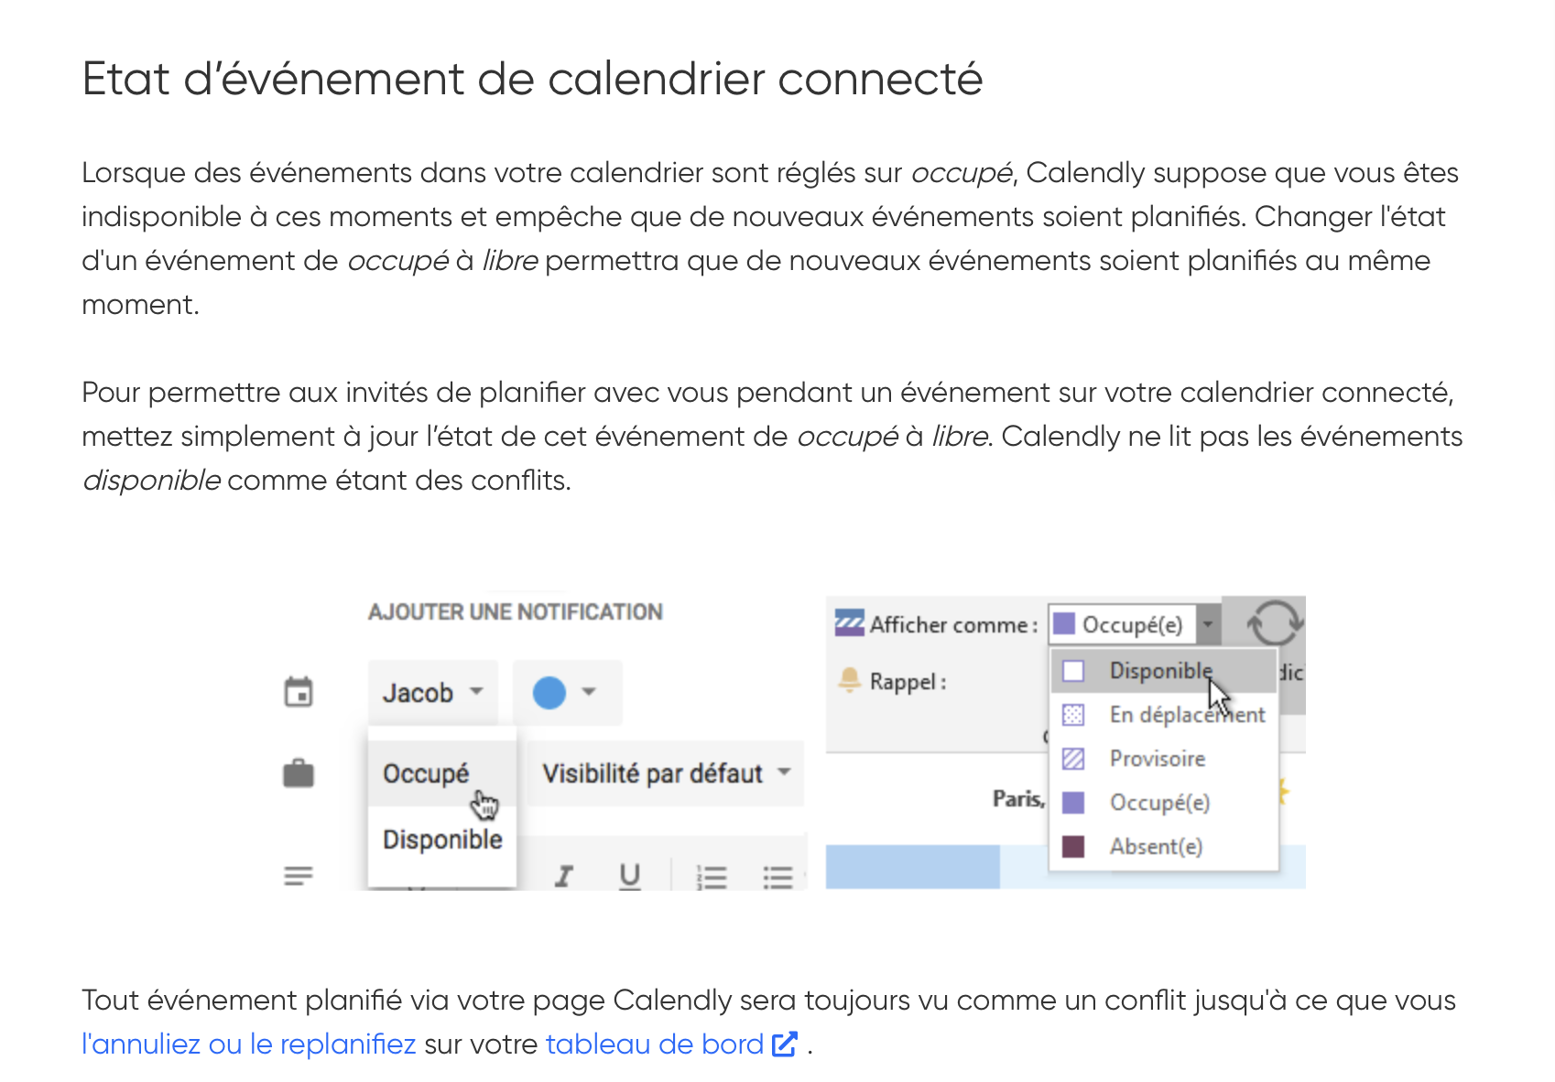This screenshot has height=1082, width=1555.
Task: Choose Occupé(e) in the status list
Action: pyautogui.click(x=1163, y=802)
